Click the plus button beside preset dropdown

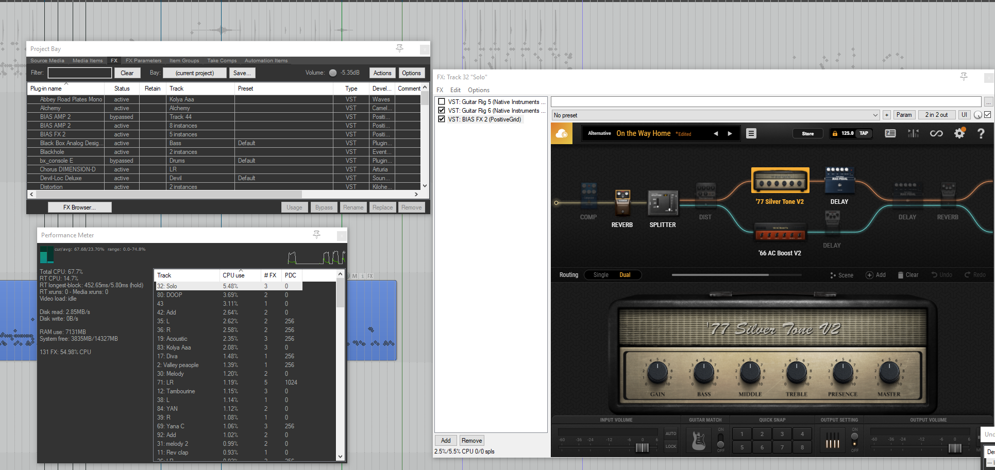click(x=886, y=115)
